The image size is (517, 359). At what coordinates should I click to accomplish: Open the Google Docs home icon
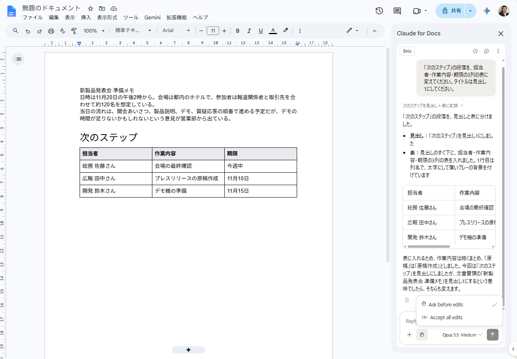click(11, 11)
